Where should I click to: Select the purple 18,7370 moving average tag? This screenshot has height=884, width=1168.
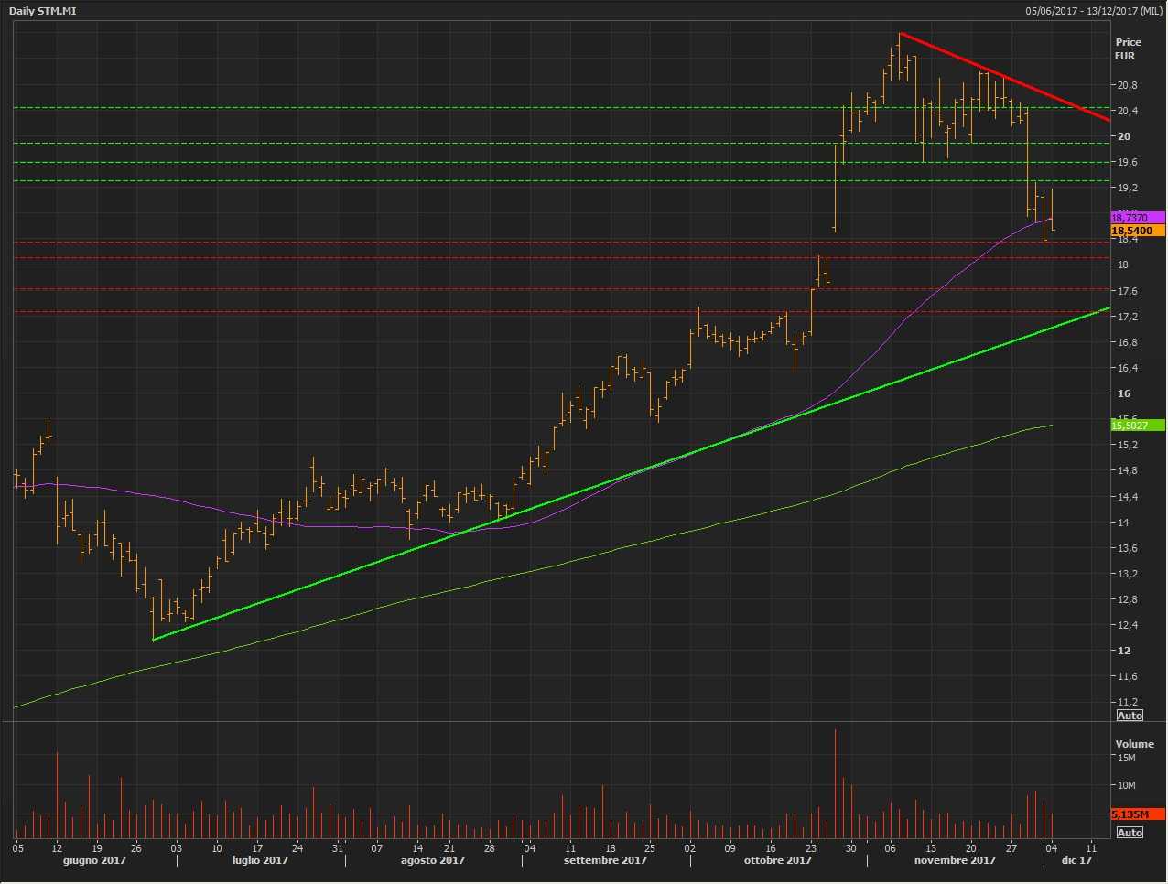point(1136,218)
